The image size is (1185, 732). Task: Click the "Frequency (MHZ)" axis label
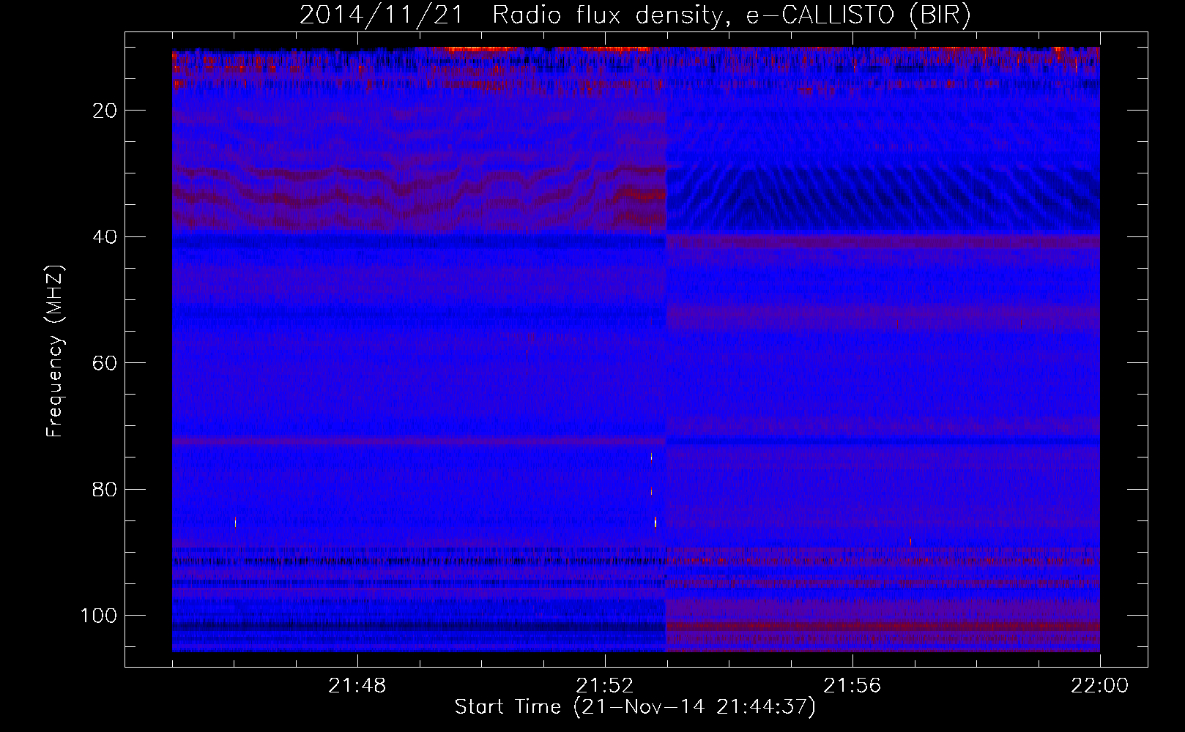(x=56, y=351)
